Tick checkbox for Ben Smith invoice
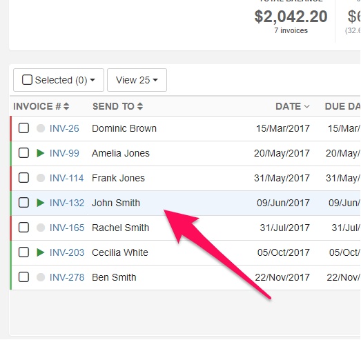The height and width of the screenshot is (340, 361). point(23,277)
